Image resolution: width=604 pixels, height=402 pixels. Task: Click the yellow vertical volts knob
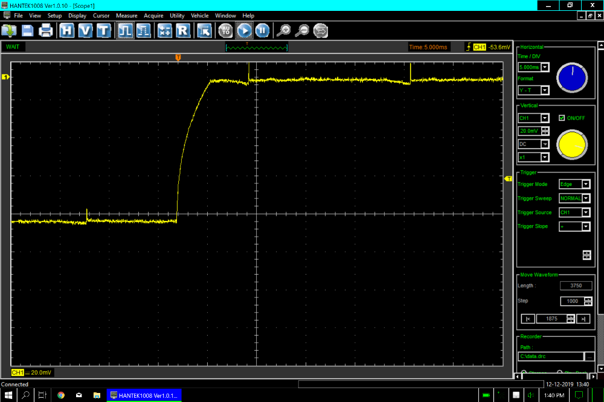click(x=571, y=145)
